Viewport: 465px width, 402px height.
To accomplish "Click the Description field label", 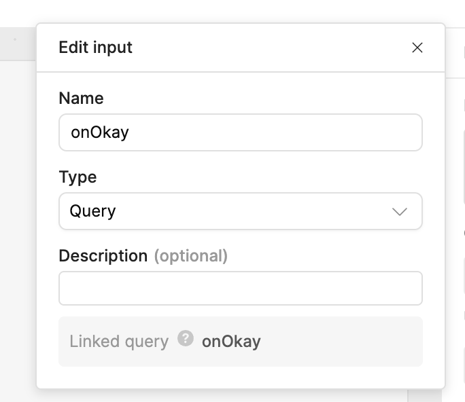I will 103,256.
